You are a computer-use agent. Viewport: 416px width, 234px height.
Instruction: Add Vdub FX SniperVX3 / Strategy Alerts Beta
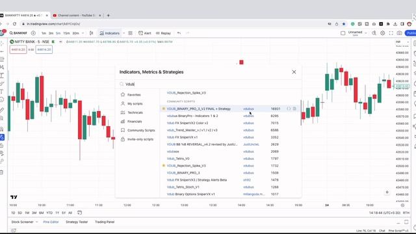[x=197, y=180]
